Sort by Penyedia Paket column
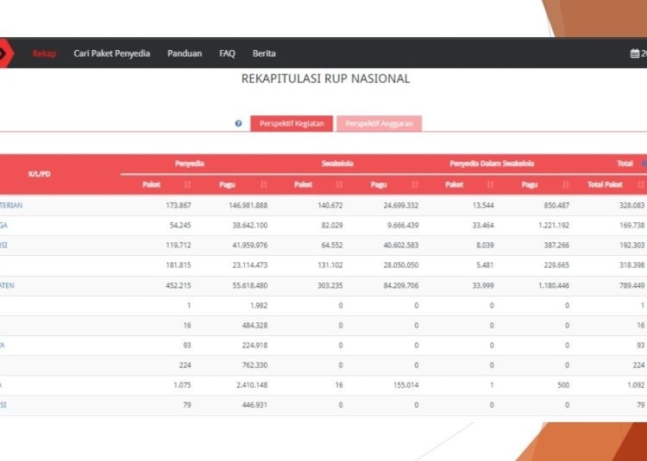 pos(187,184)
